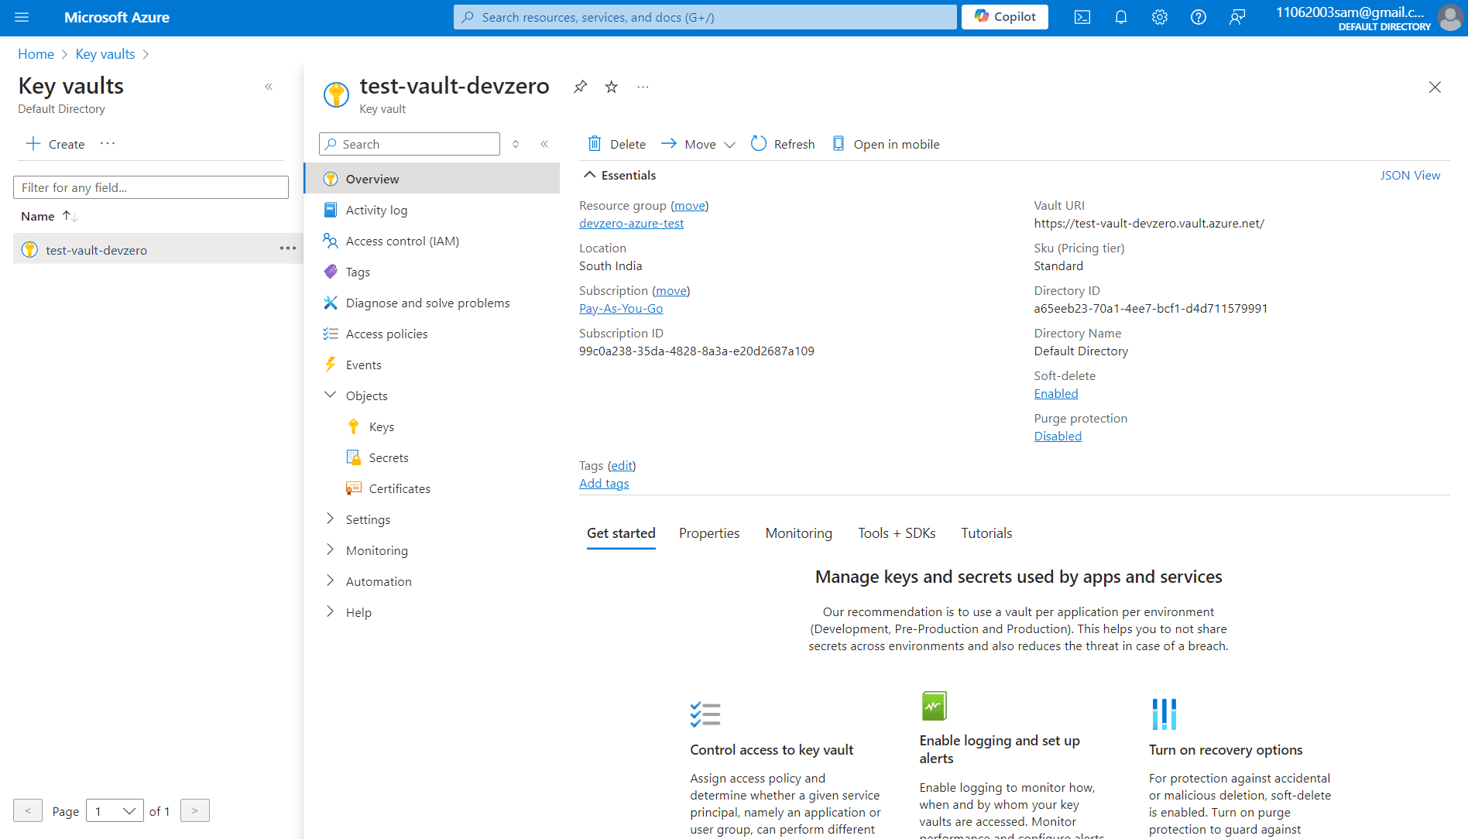Click Purge protection Disabled link
The image size is (1468, 839).
(1058, 437)
